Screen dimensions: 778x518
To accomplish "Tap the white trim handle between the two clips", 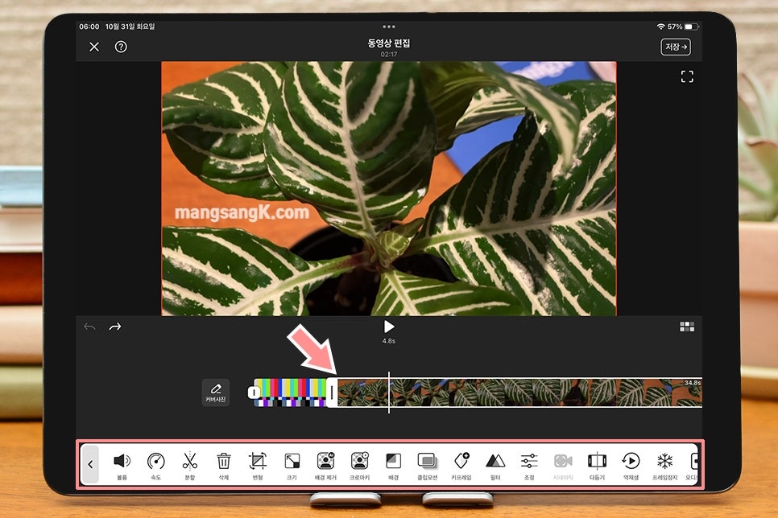I will point(332,393).
